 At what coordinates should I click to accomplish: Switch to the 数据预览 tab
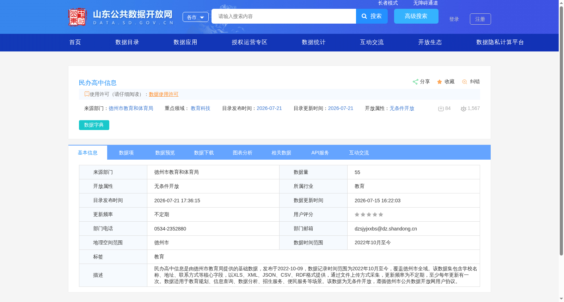pos(165,153)
